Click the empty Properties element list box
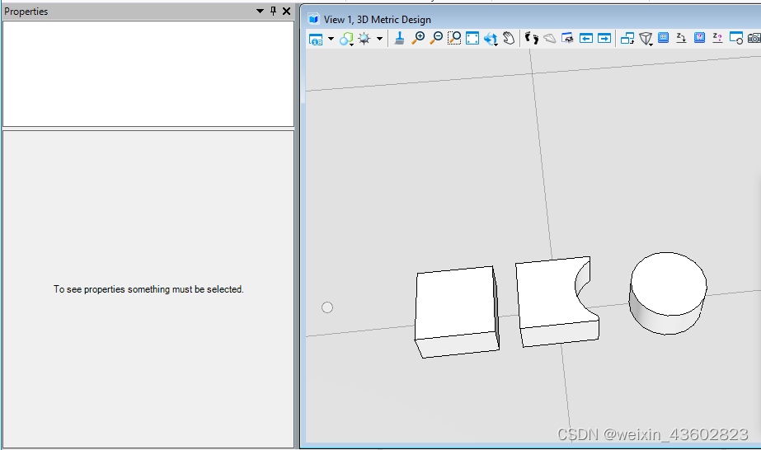Screen dimensions: 761x450 click(148, 73)
